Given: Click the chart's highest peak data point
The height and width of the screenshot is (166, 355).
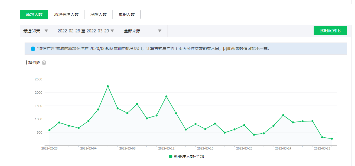Looking at the screenshot, I should (x=108, y=86).
